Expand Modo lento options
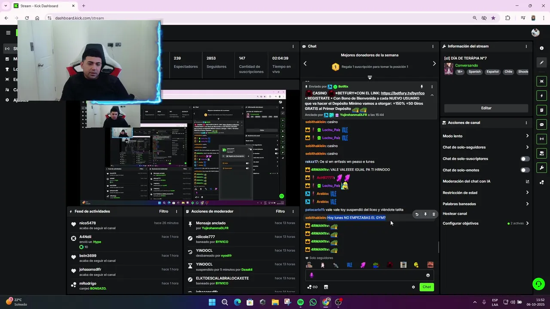Image resolution: width=550 pixels, height=309 pixels. tap(527, 136)
